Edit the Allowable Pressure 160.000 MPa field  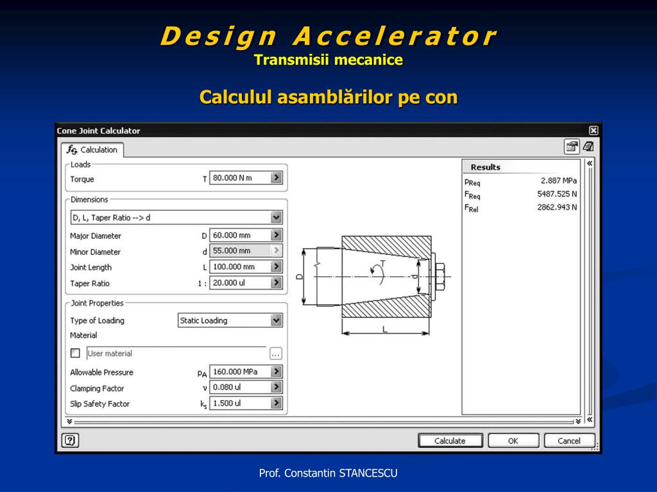coord(240,372)
